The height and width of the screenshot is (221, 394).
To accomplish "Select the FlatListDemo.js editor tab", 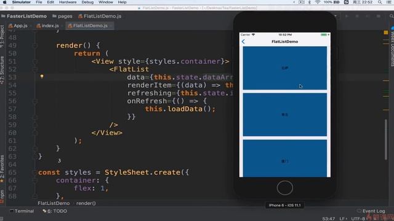I will 90,26.
